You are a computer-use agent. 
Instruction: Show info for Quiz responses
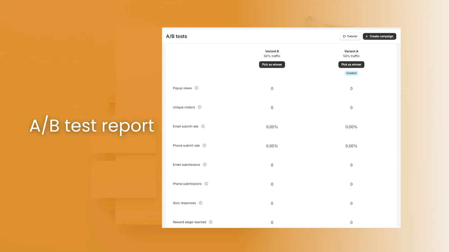pyautogui.click(x=201, y=203)
